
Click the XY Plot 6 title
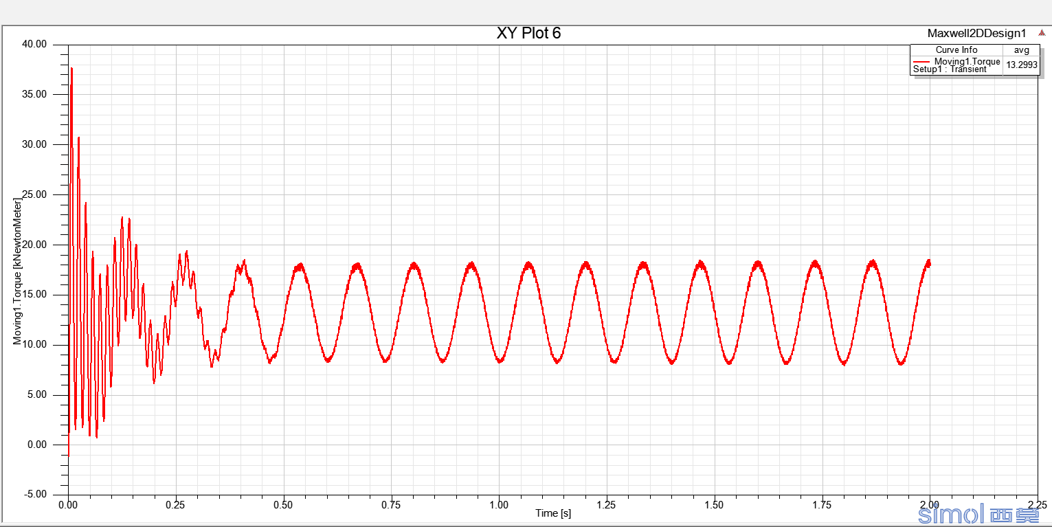528,33
